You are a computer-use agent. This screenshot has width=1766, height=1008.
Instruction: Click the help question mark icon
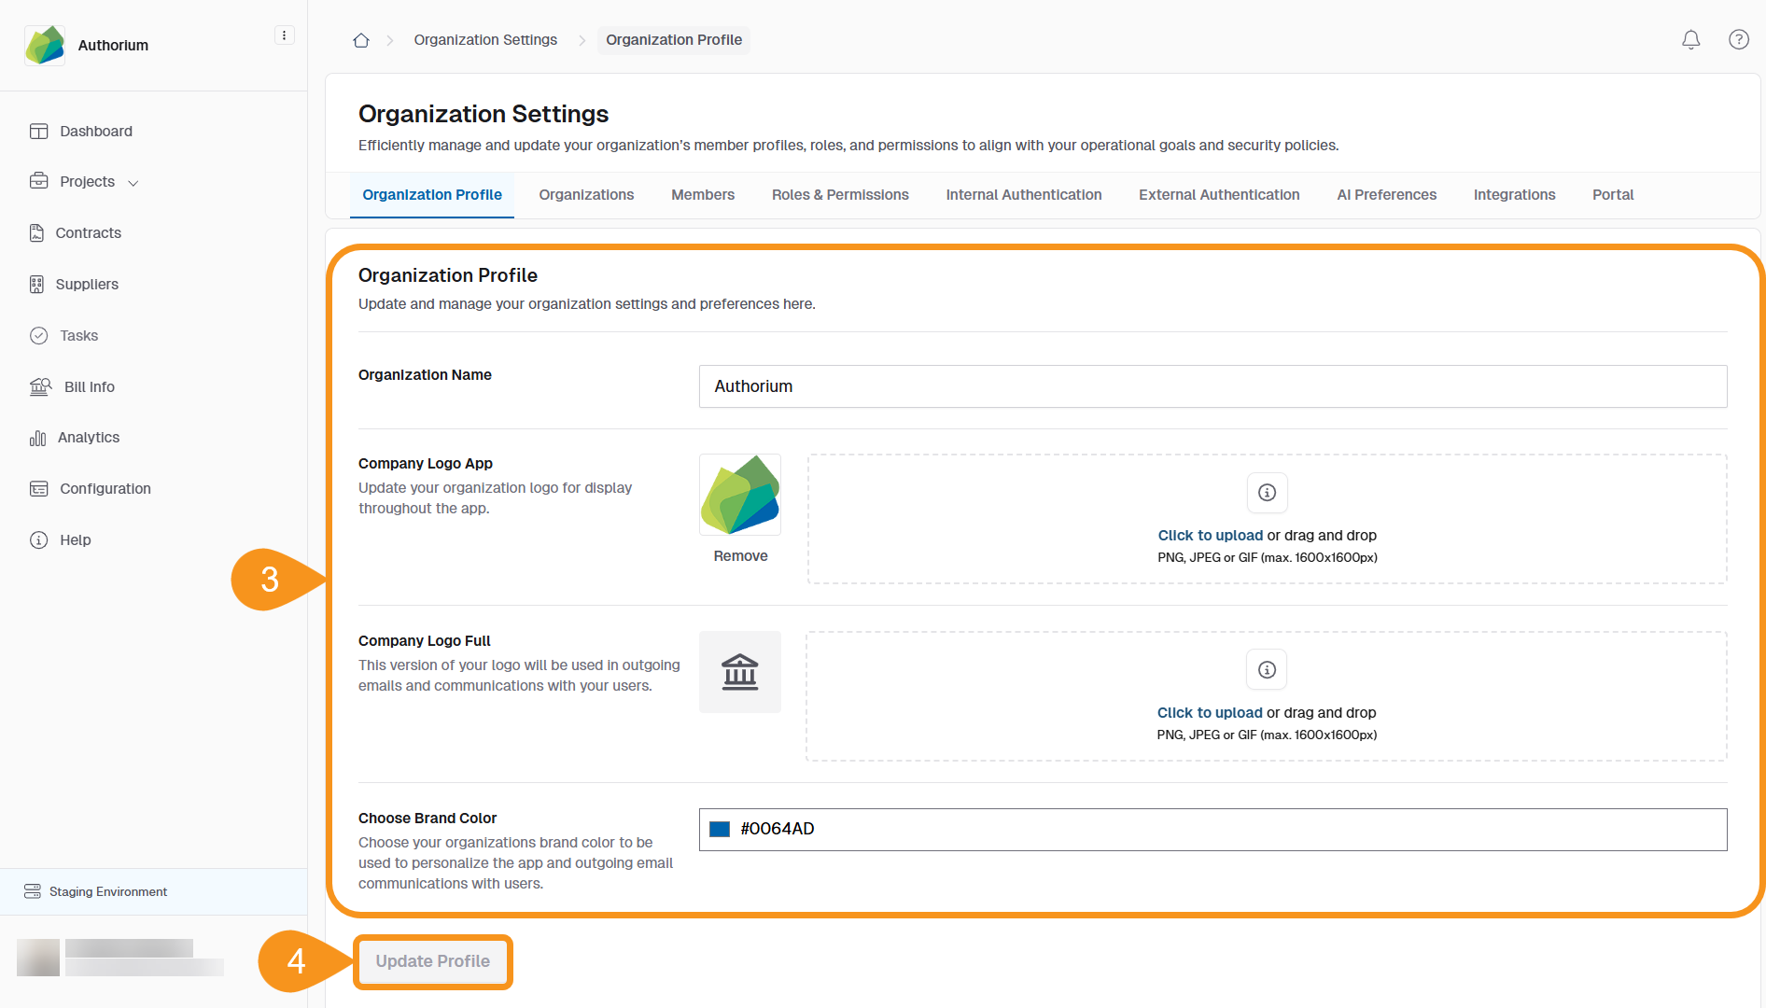(1738, 40)
